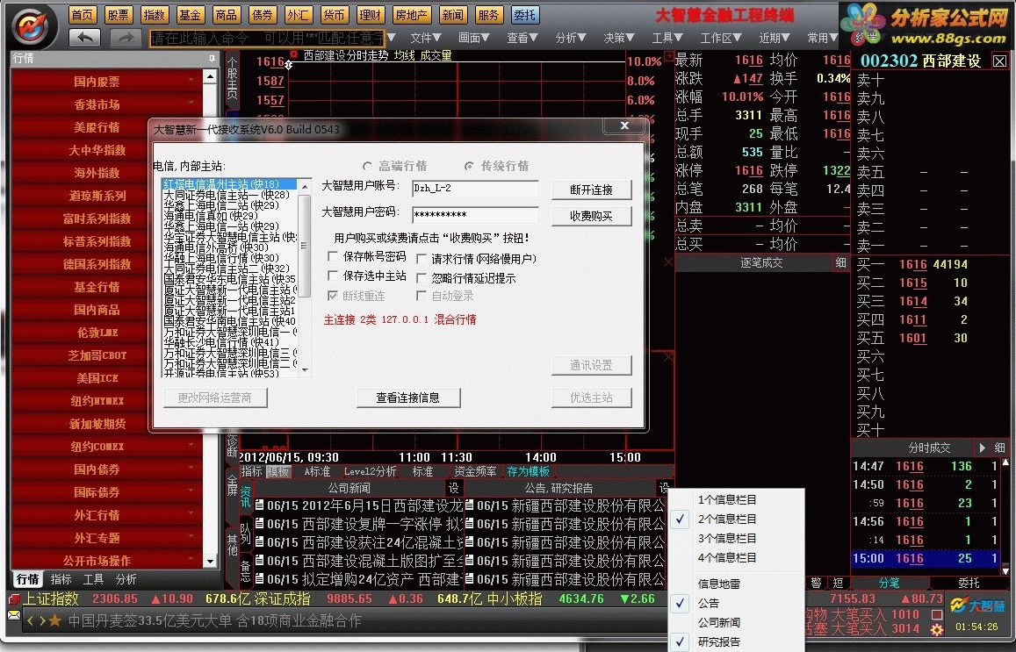Image resolution: width=1016 pixels, height=652 pixels.
Task: Open 查看 dropdown menu
Action: click(x=522, y=39)
